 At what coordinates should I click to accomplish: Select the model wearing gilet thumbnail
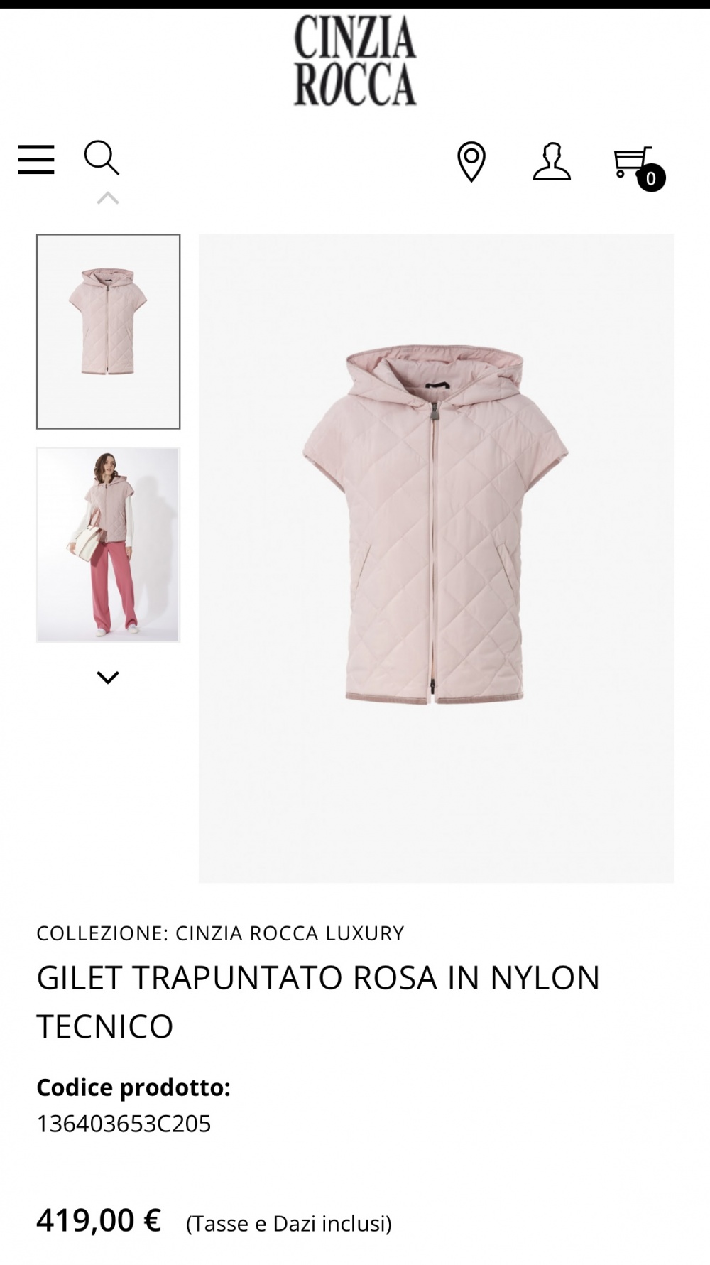point(109,545)
